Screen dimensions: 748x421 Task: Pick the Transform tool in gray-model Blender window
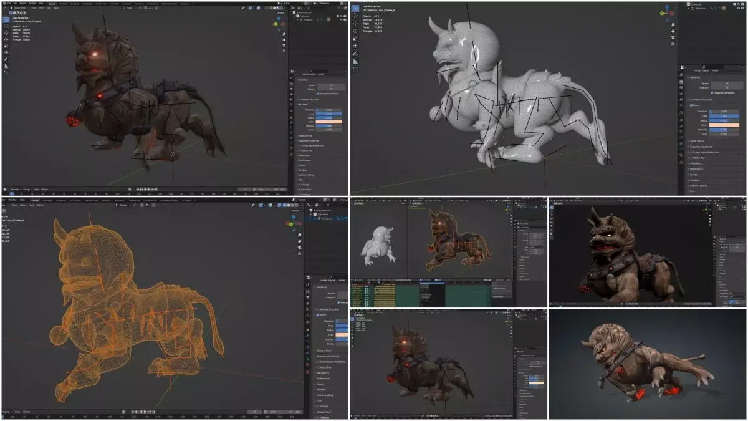[x=355, y=46]
